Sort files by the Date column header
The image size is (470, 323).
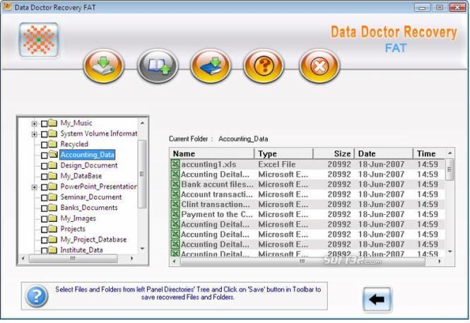pyautogui.click(x=384, y=153)
